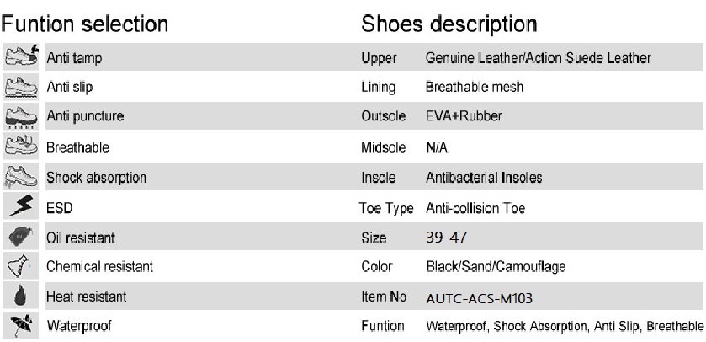Click the Waterproof umbrella icon

click(21, 325)
